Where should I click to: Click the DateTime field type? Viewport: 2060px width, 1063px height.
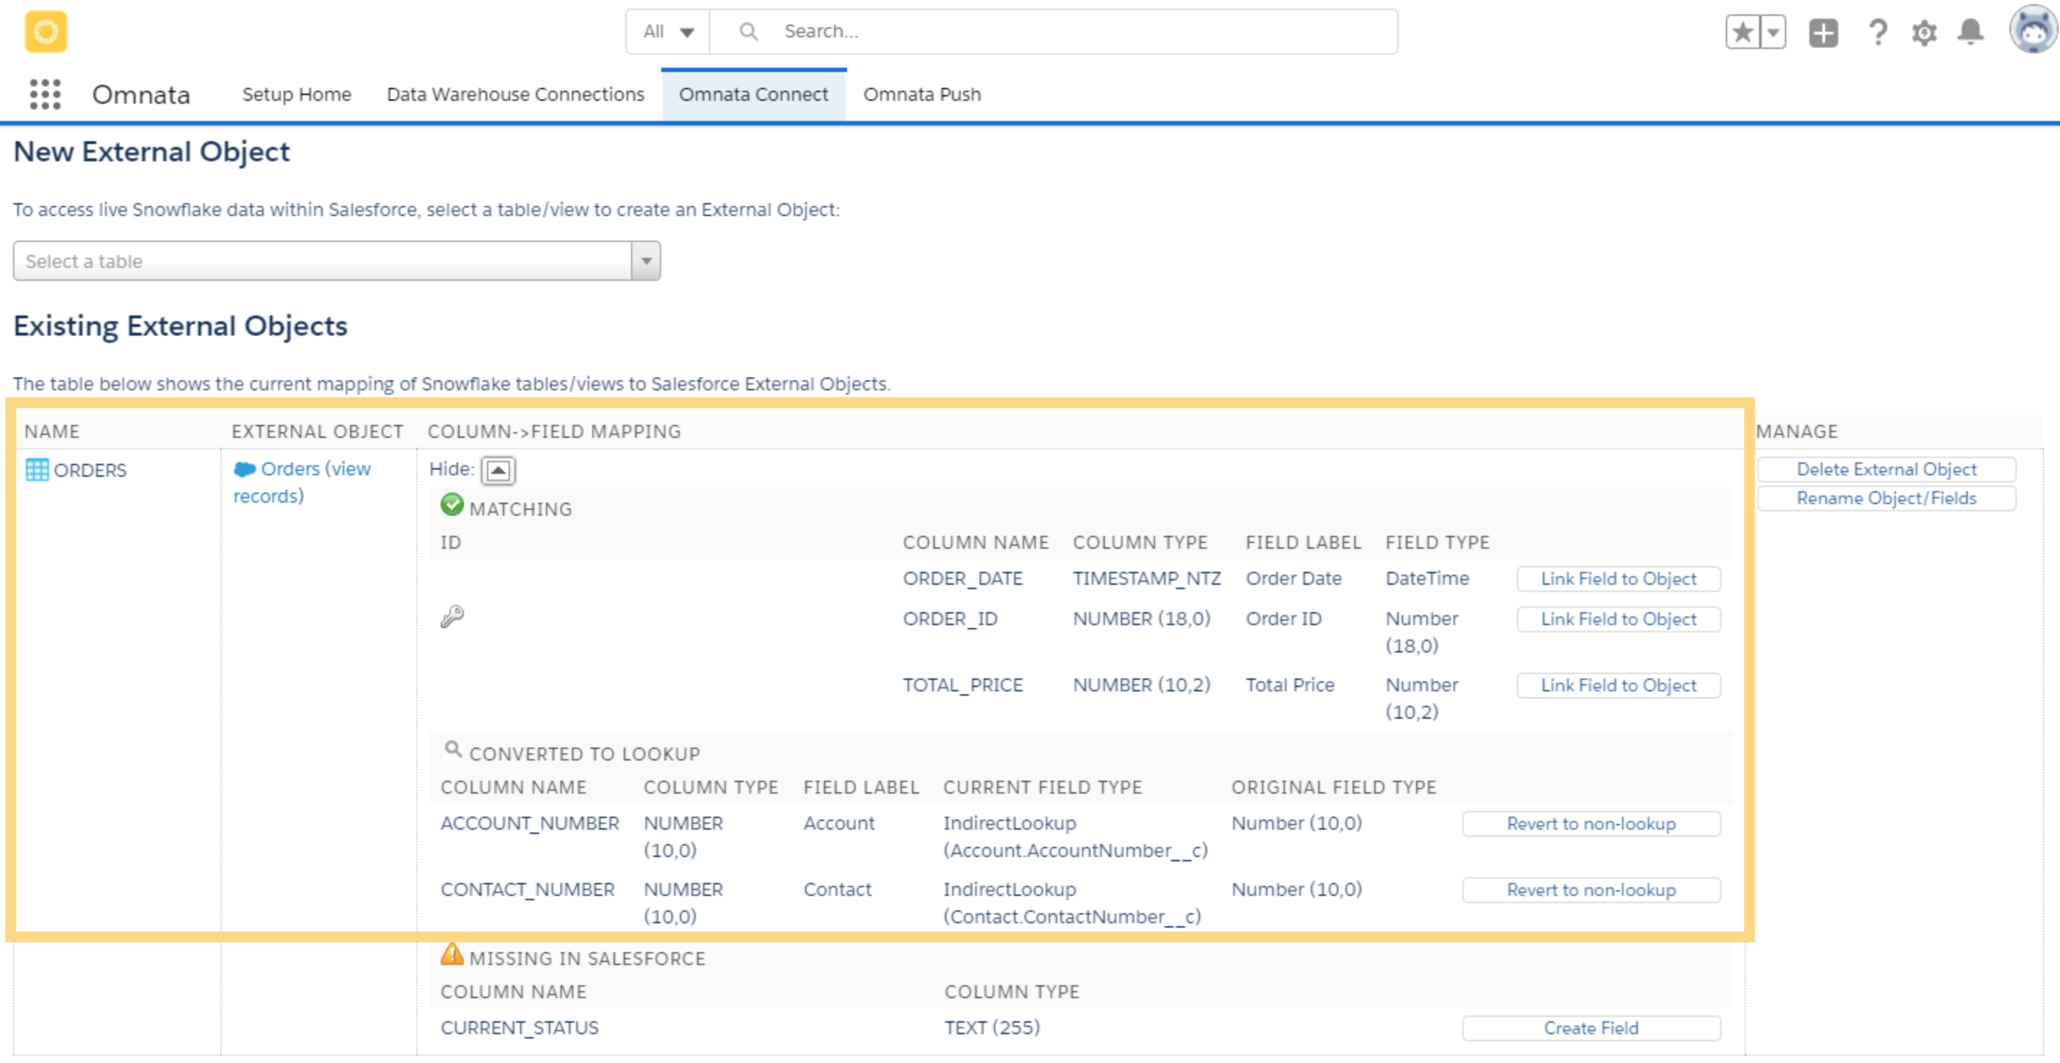click(1427, 578)
